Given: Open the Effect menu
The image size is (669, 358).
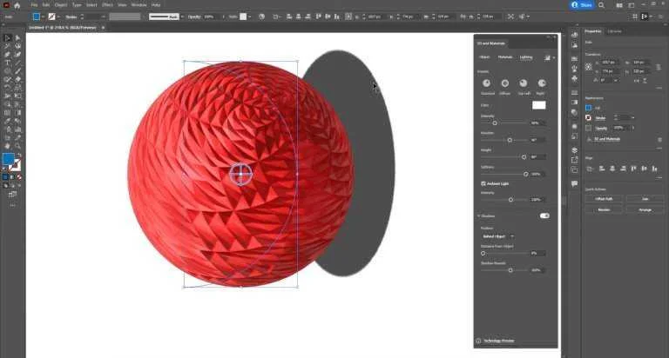Looking at the screenshot, I should coord(107,5).
